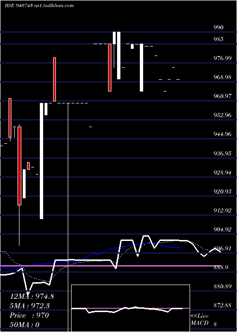This screenshot has width=237, height=332.
Task: Click the Price : 970 readout
Action: coord(29,315)
